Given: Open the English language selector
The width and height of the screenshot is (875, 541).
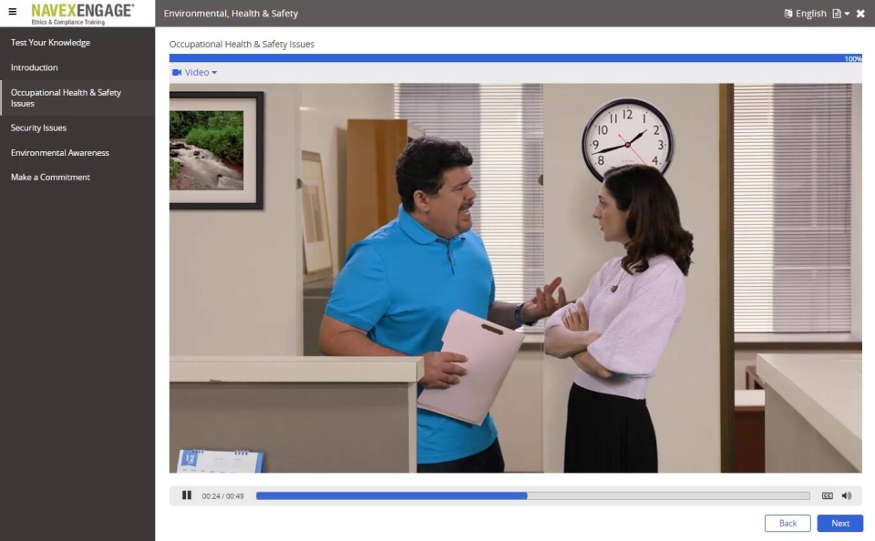Looking at the screenshot, I should click(805, 14).
